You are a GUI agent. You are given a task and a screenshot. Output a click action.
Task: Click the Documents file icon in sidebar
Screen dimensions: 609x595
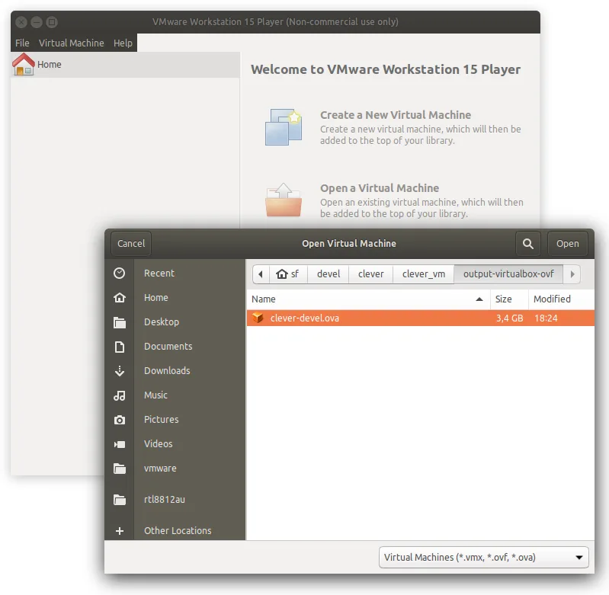coord(120,347)
